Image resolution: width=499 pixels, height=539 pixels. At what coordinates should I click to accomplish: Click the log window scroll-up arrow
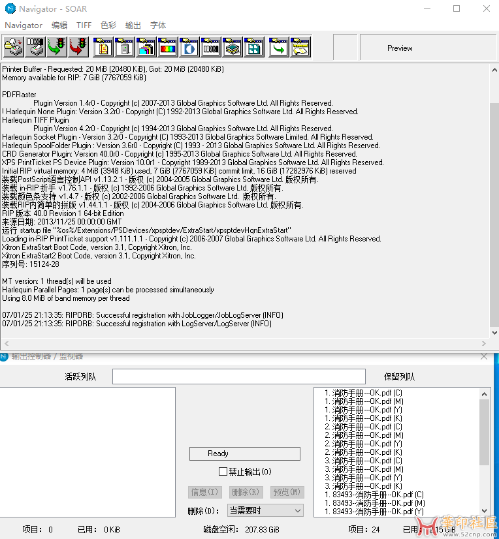coord(494,70)
